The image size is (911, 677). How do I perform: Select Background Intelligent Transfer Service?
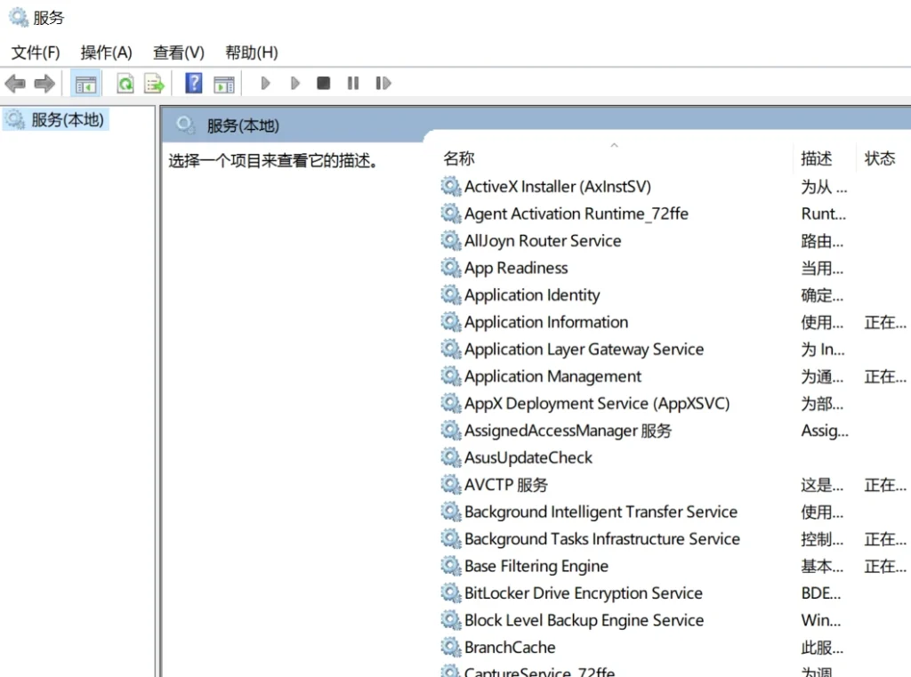coord(601,512)
